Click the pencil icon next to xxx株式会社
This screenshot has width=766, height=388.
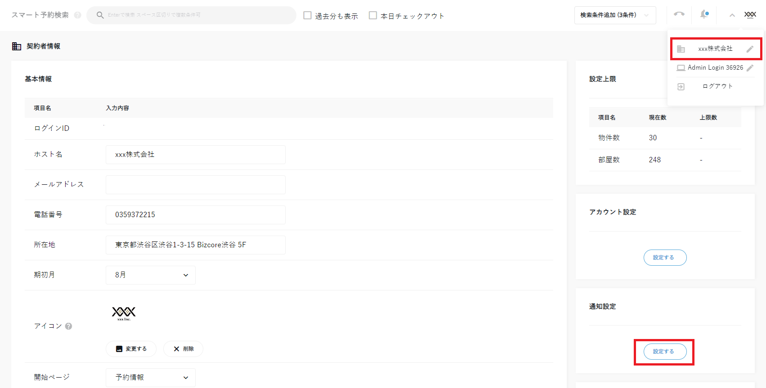tap(750, 49)
